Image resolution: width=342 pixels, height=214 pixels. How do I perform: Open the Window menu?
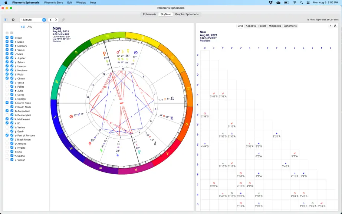[x=81, y=3]
